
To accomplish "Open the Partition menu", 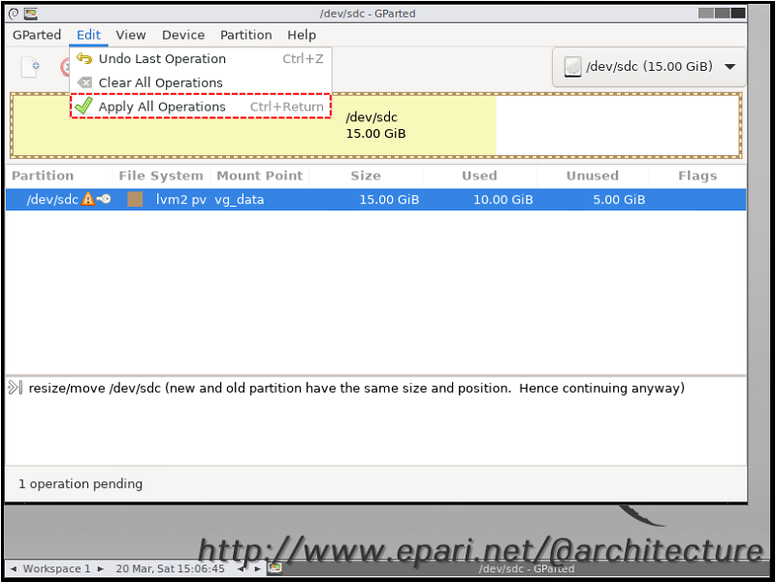I will point(246,35).
